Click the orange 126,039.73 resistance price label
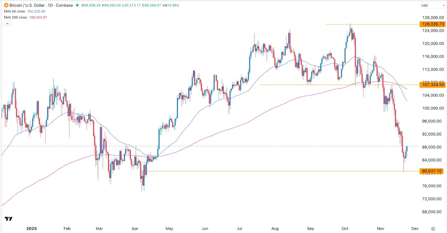 (x=432, y=24)
